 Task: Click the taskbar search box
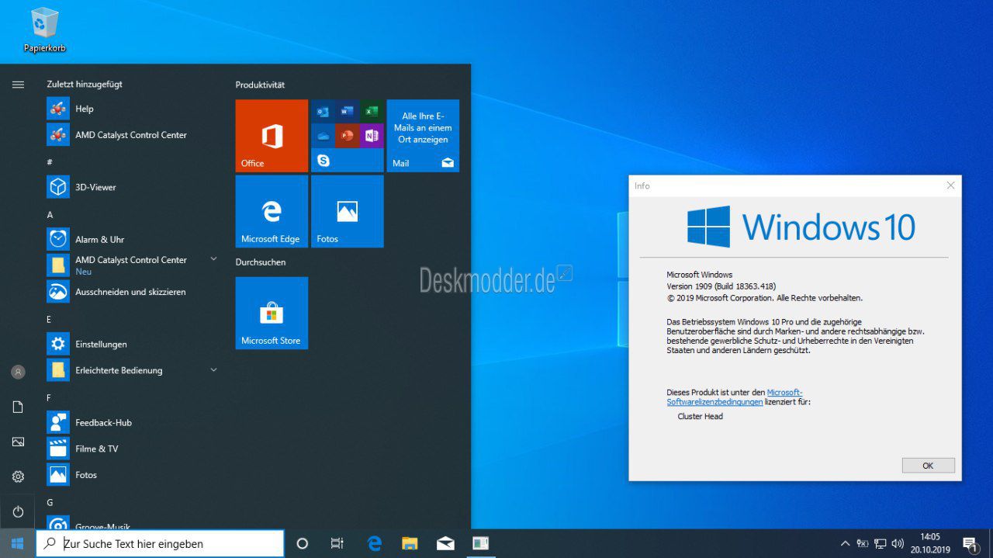coord(160,543)
